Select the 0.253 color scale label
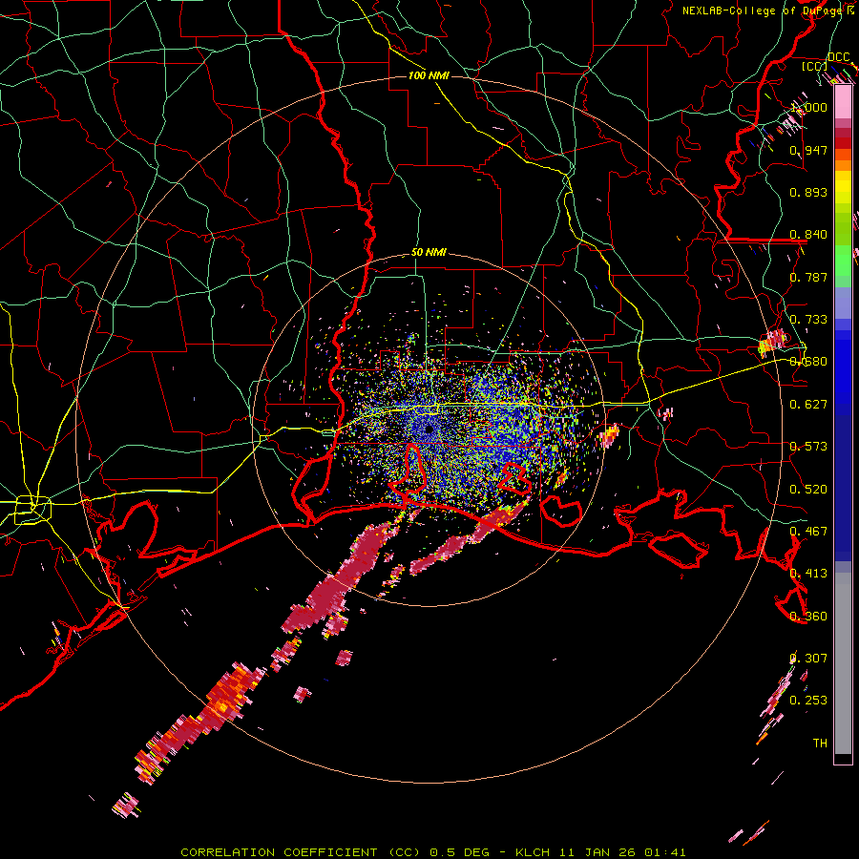This screenshot has height=859, width=859. tap(808, 701)
